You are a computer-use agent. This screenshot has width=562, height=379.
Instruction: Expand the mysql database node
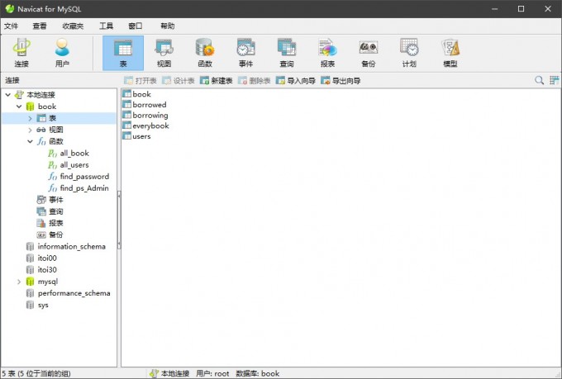tap(19, 282)
